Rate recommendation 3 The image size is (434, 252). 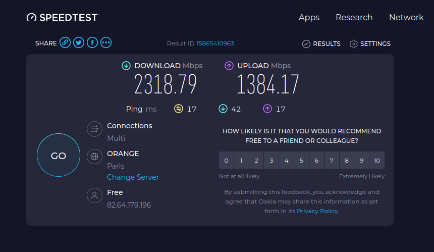pos(272,160)
